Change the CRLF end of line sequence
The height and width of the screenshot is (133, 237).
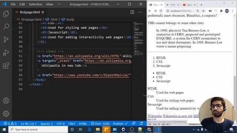(71, 124)
